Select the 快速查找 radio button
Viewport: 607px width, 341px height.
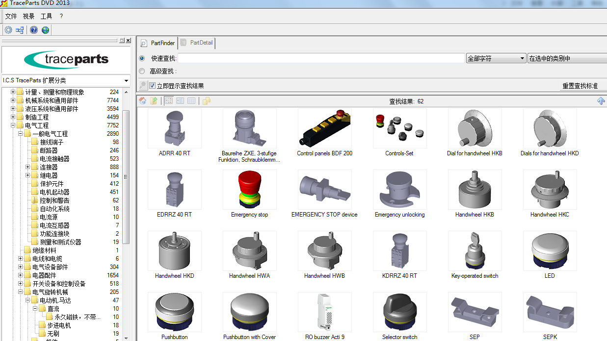(x=142, y=58)
